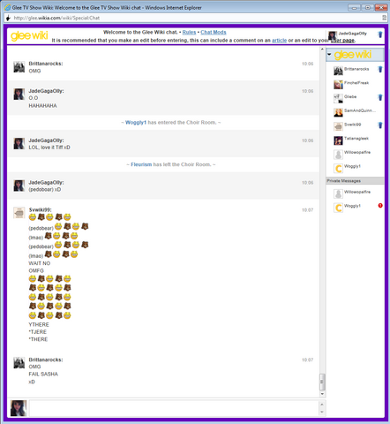Open the user page link
Screen dimensions: 390x424
tap(342, 41)
